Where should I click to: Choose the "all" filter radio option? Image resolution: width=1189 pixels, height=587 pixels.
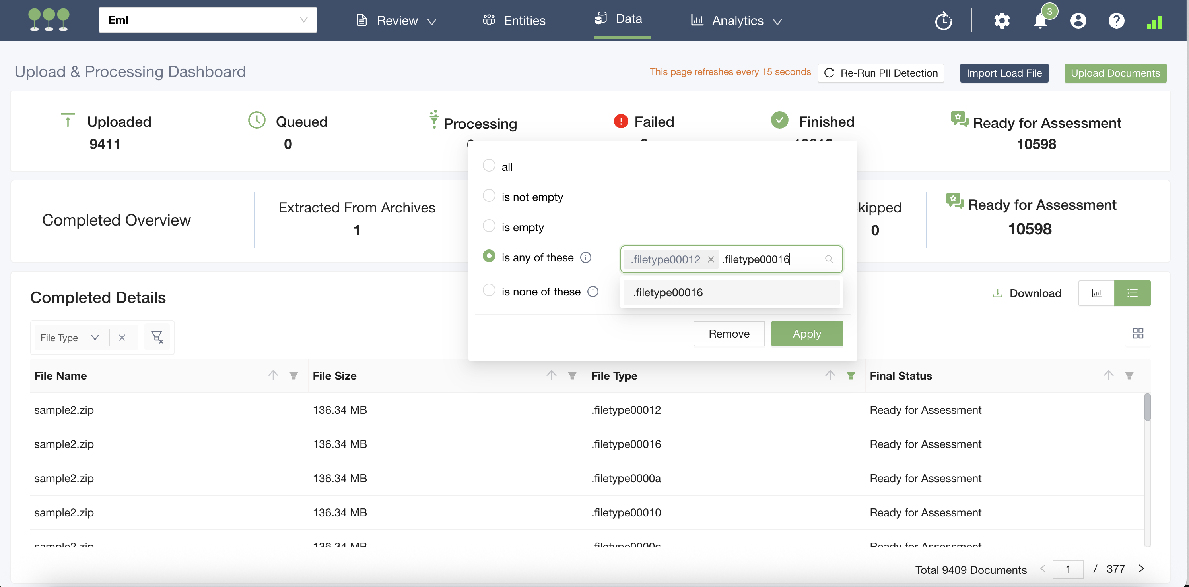point(489,166)
